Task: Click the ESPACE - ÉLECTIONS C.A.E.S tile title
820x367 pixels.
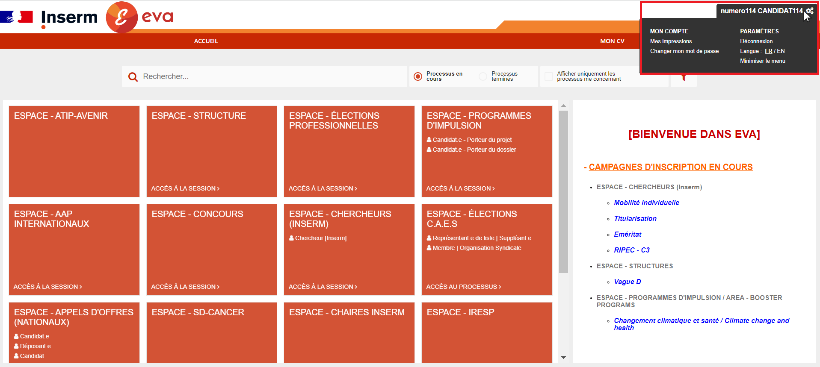Action: 472,219
